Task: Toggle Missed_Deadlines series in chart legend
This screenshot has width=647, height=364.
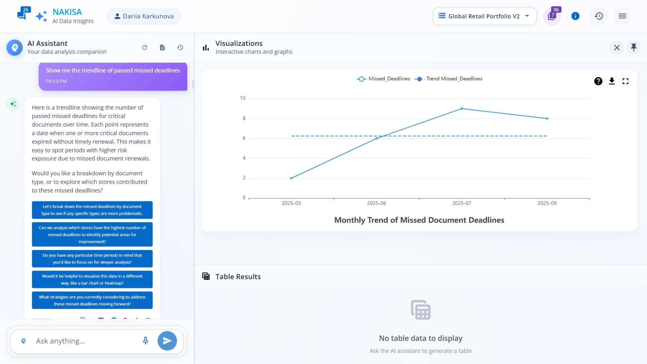Action: pyautogui.click(x=383, y=79)
